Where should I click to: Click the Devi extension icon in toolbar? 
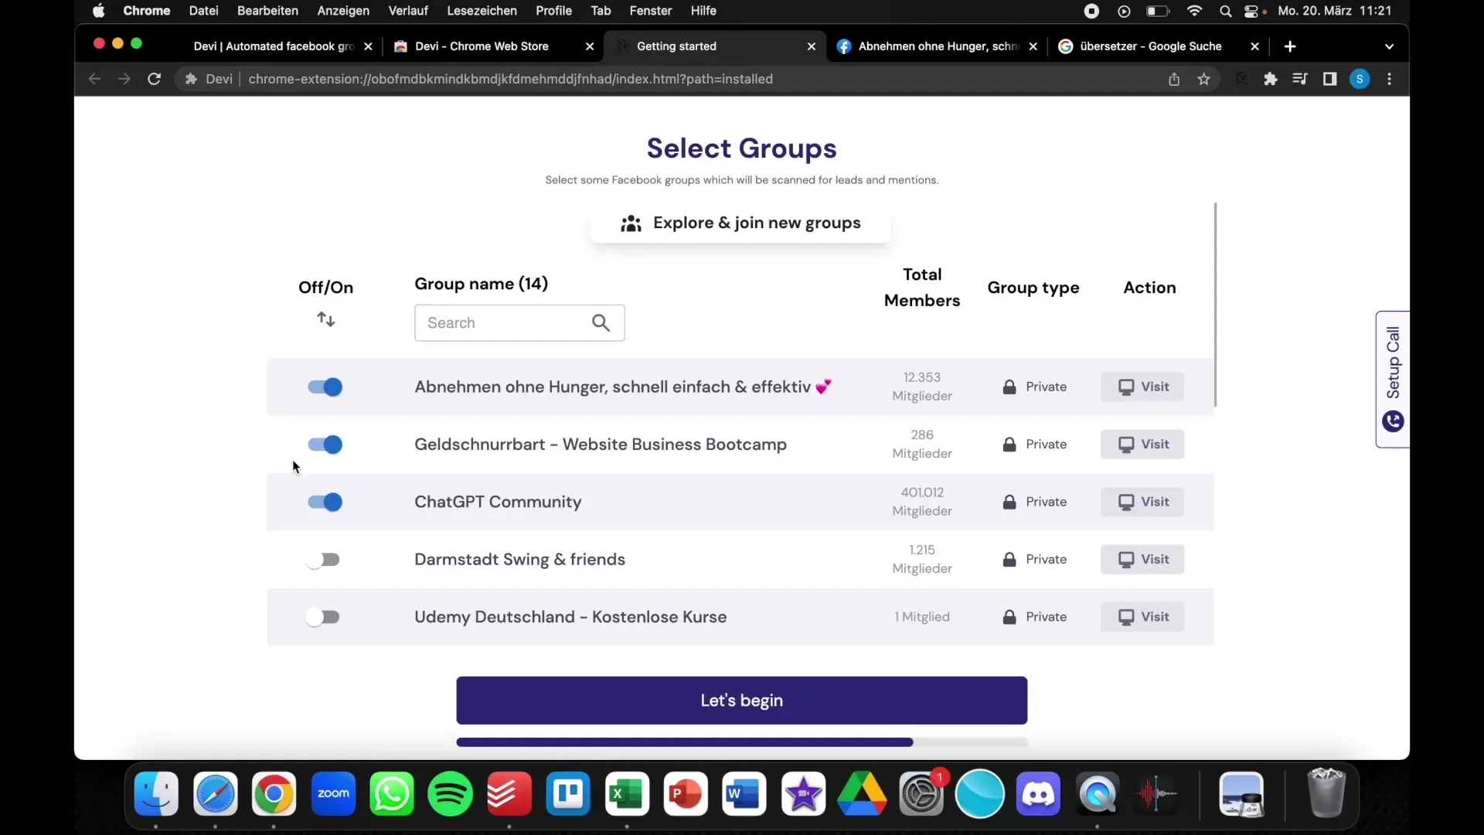click(x=1241, y=80)
